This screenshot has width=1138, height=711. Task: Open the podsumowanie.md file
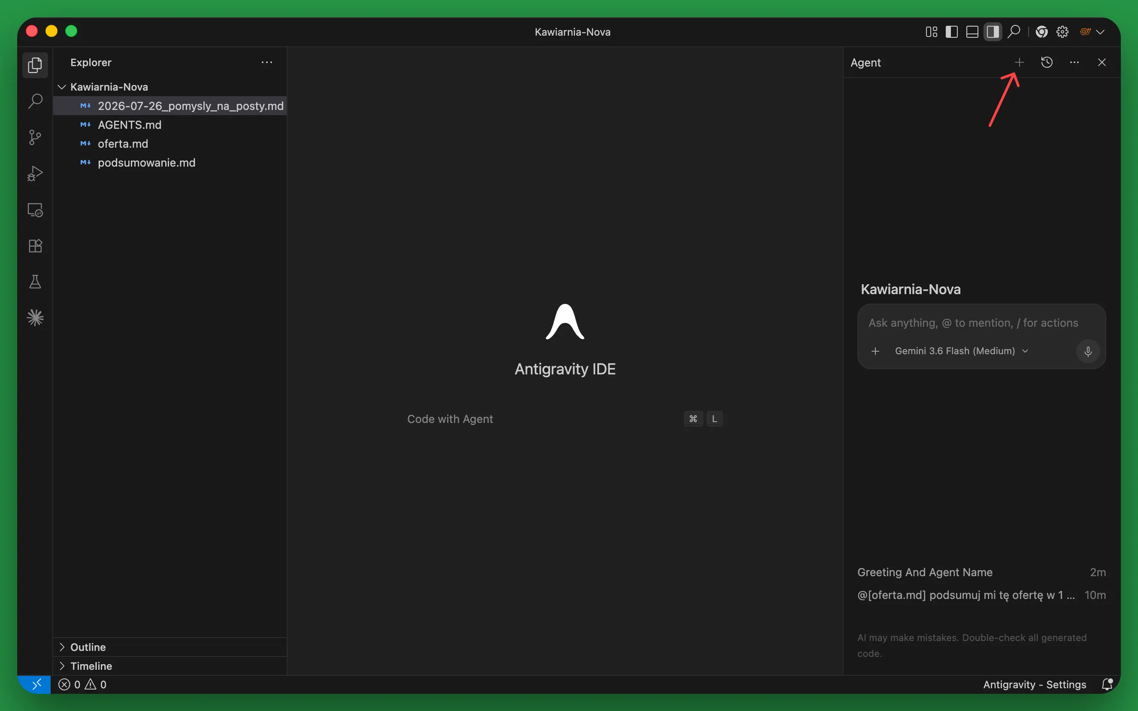click(170, 162)
